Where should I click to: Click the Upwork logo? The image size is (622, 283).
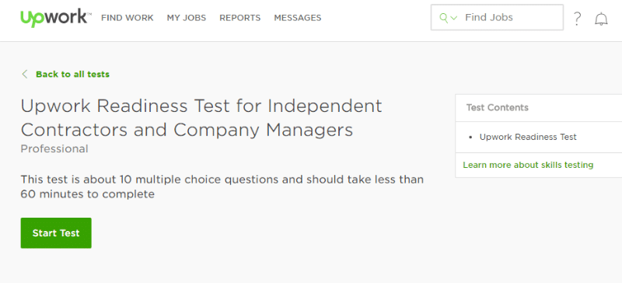pos(56,18)
